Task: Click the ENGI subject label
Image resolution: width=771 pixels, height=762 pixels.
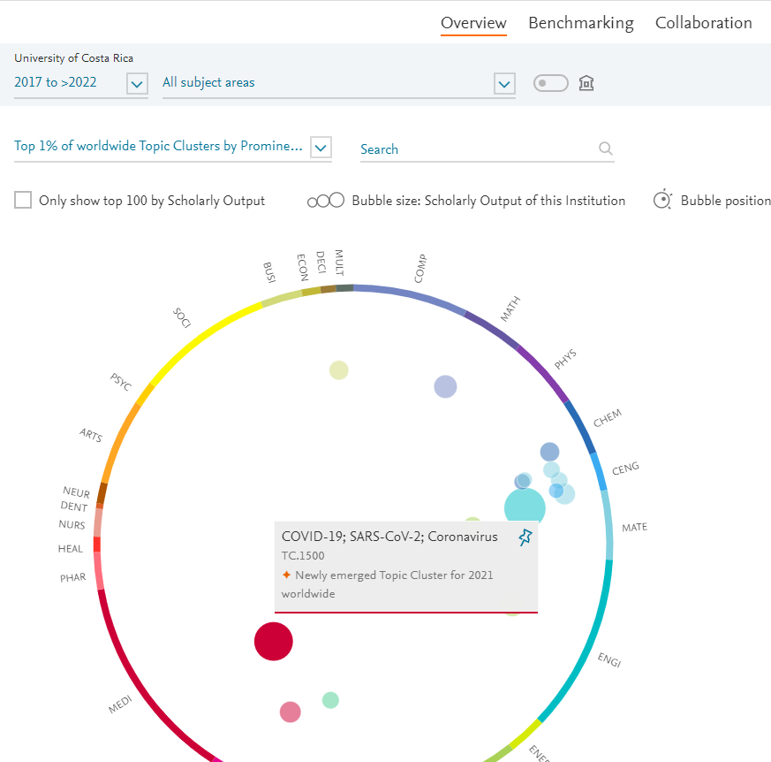Action: tap(609, 659)
